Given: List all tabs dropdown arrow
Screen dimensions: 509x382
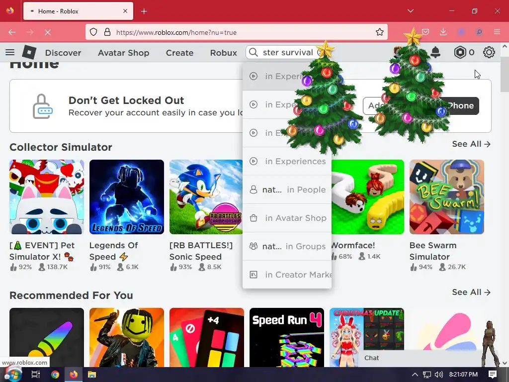Looking at the screenshot, I should tap(411, 11).
